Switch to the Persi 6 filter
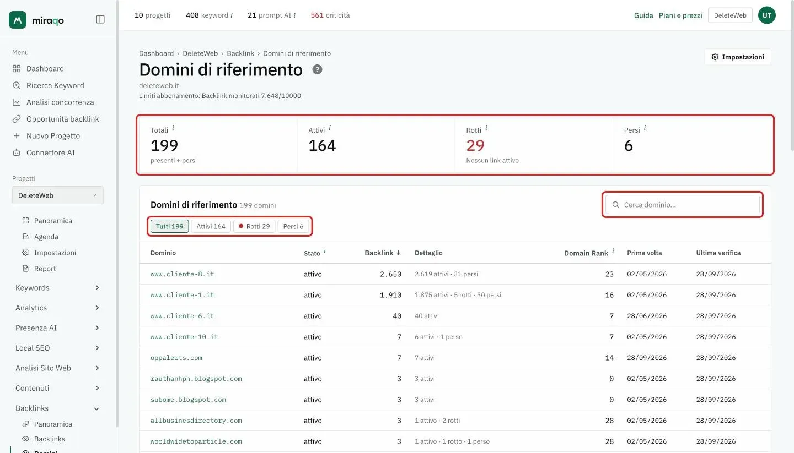Image resolution: width=794 pixels, height=453 pixels. click(293, 226)
